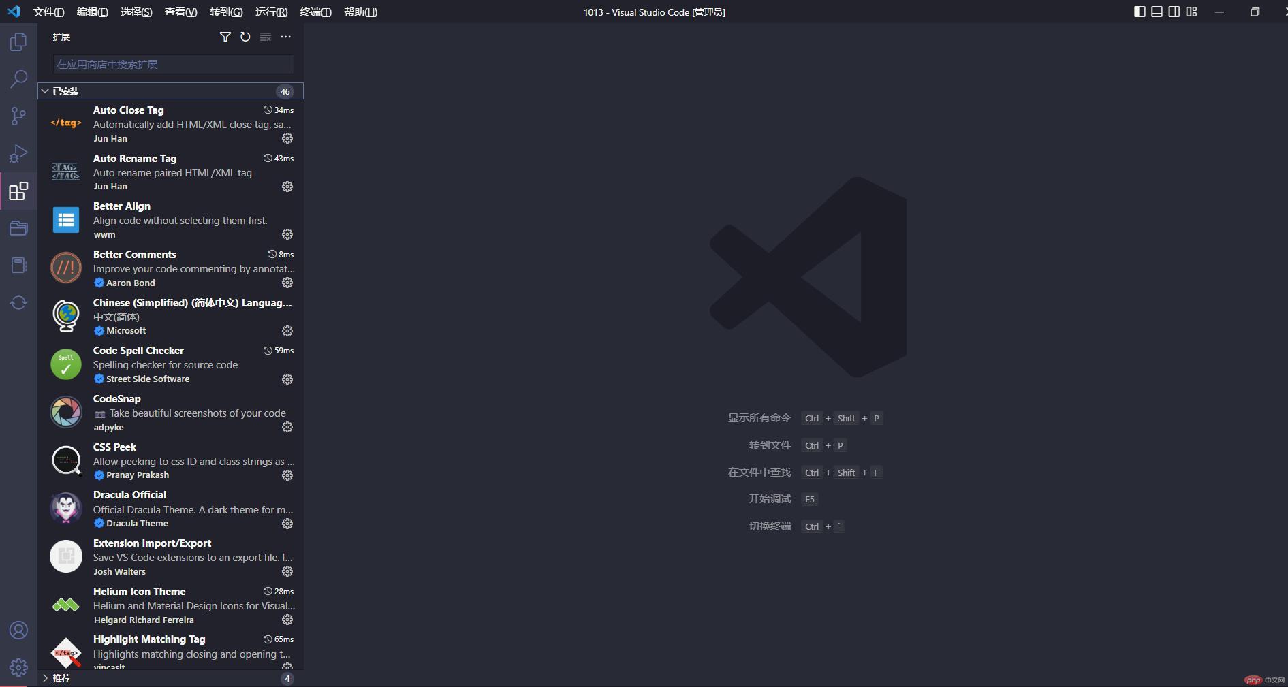This screenshot has height=687, width=1288.
Task: Focus the extension marketplace search box
Action: click(174, 64)
